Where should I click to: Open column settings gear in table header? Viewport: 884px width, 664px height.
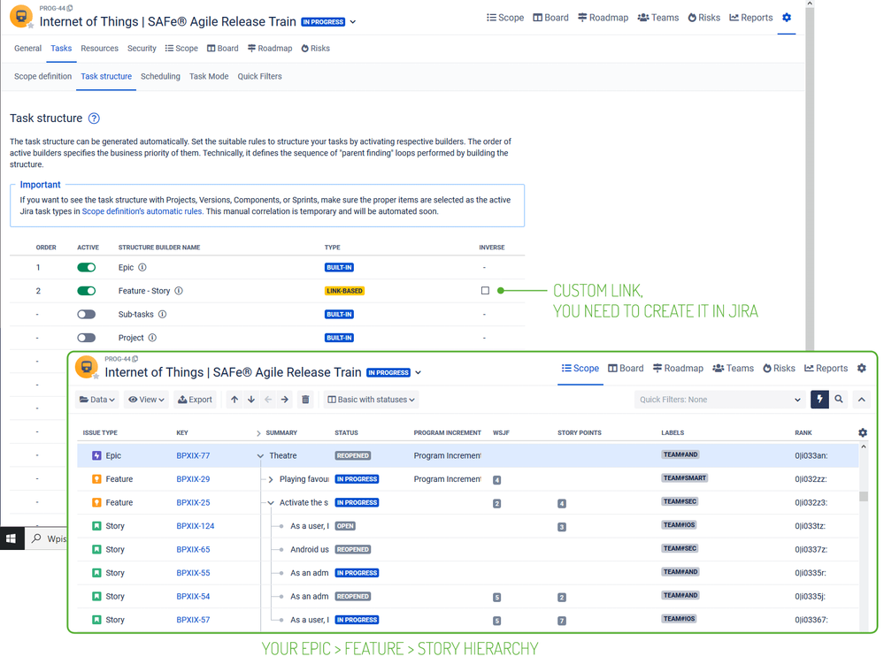[x=863, y=432]
